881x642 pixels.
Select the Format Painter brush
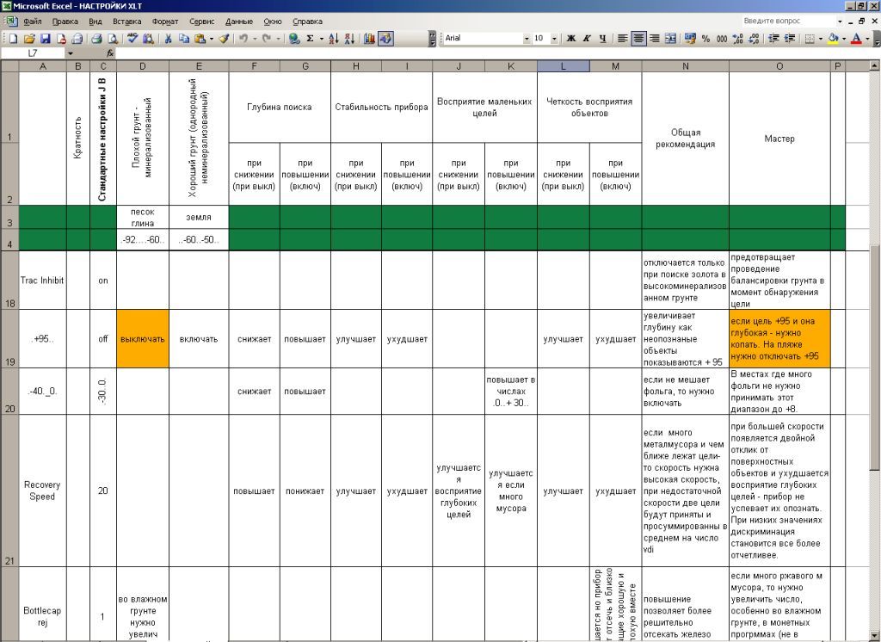(x=224, y=39)
